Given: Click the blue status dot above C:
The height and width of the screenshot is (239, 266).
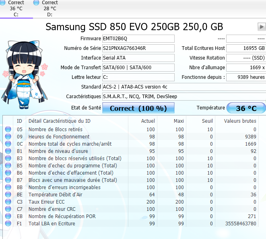Looking at the screenshot, I should tap(2, 2).
